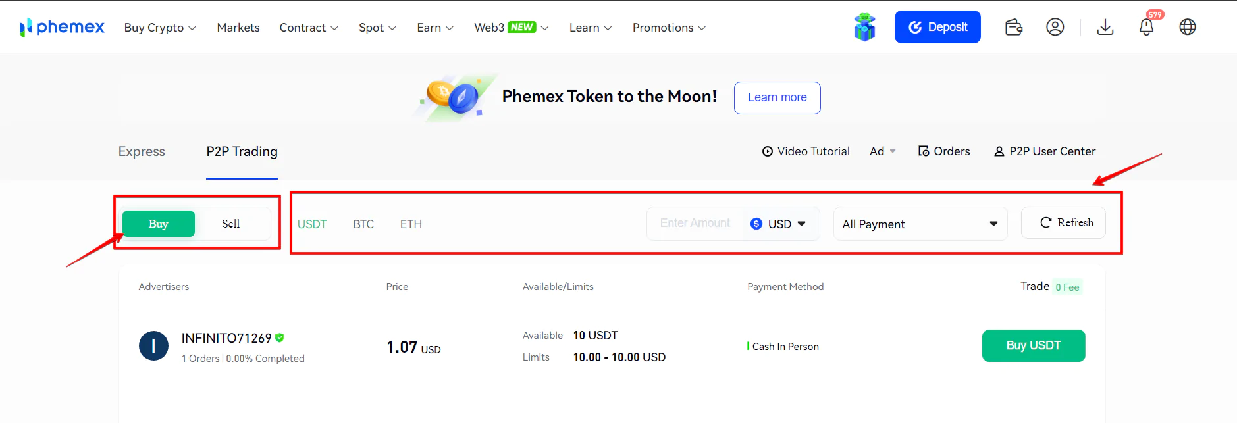Click the download app icon
Screen dimensions: 1237x423
(1105, 27)
